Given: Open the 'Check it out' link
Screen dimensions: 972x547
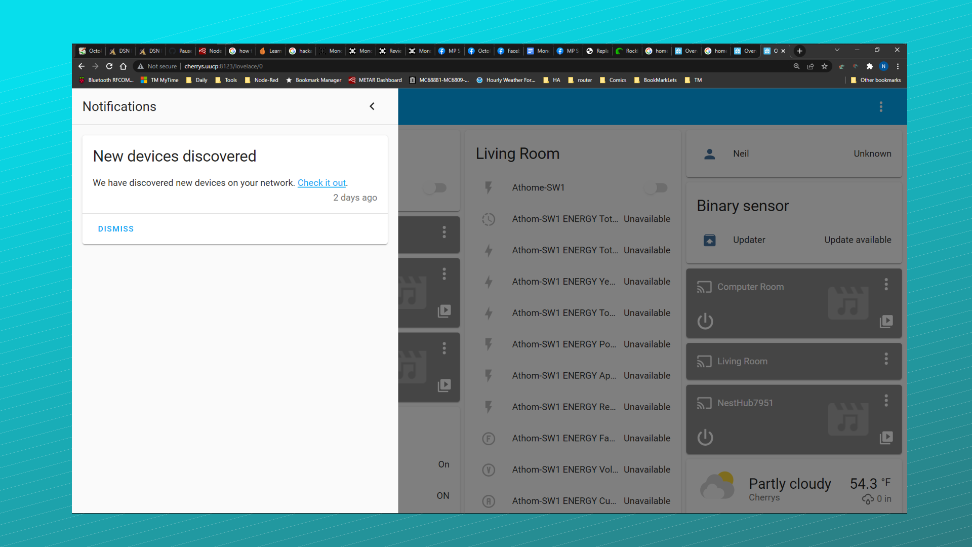Looking at the screenshot, I should point(321,183).
